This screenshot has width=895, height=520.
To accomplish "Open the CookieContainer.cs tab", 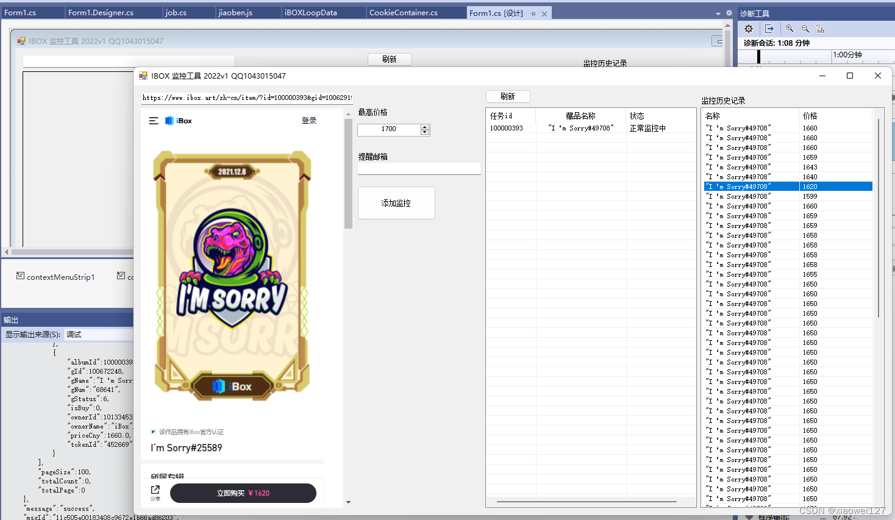I will pos(404,12).
